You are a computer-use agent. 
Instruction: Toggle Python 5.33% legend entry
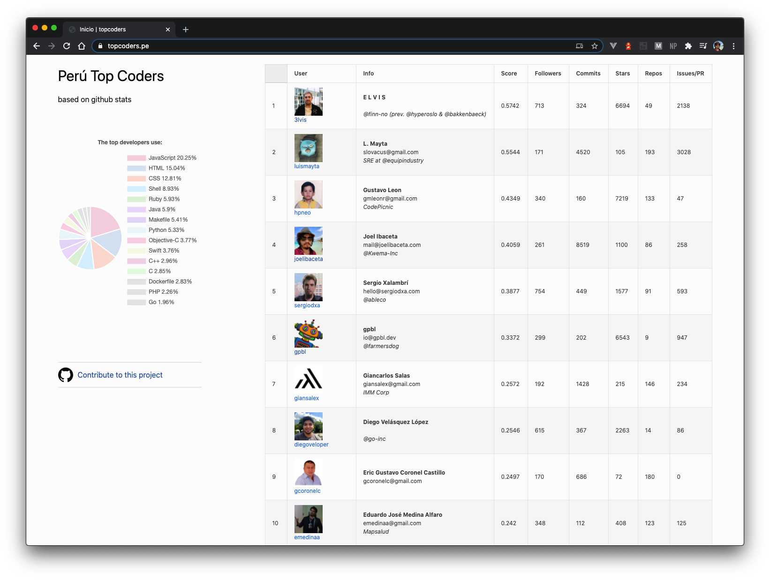click(x=156, y=230)
